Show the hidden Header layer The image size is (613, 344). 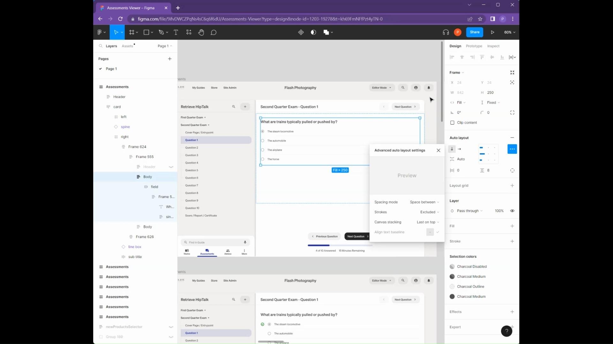[171, 167]
